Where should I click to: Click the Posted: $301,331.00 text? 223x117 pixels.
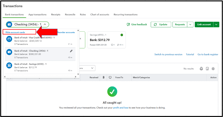click(98, 45)
